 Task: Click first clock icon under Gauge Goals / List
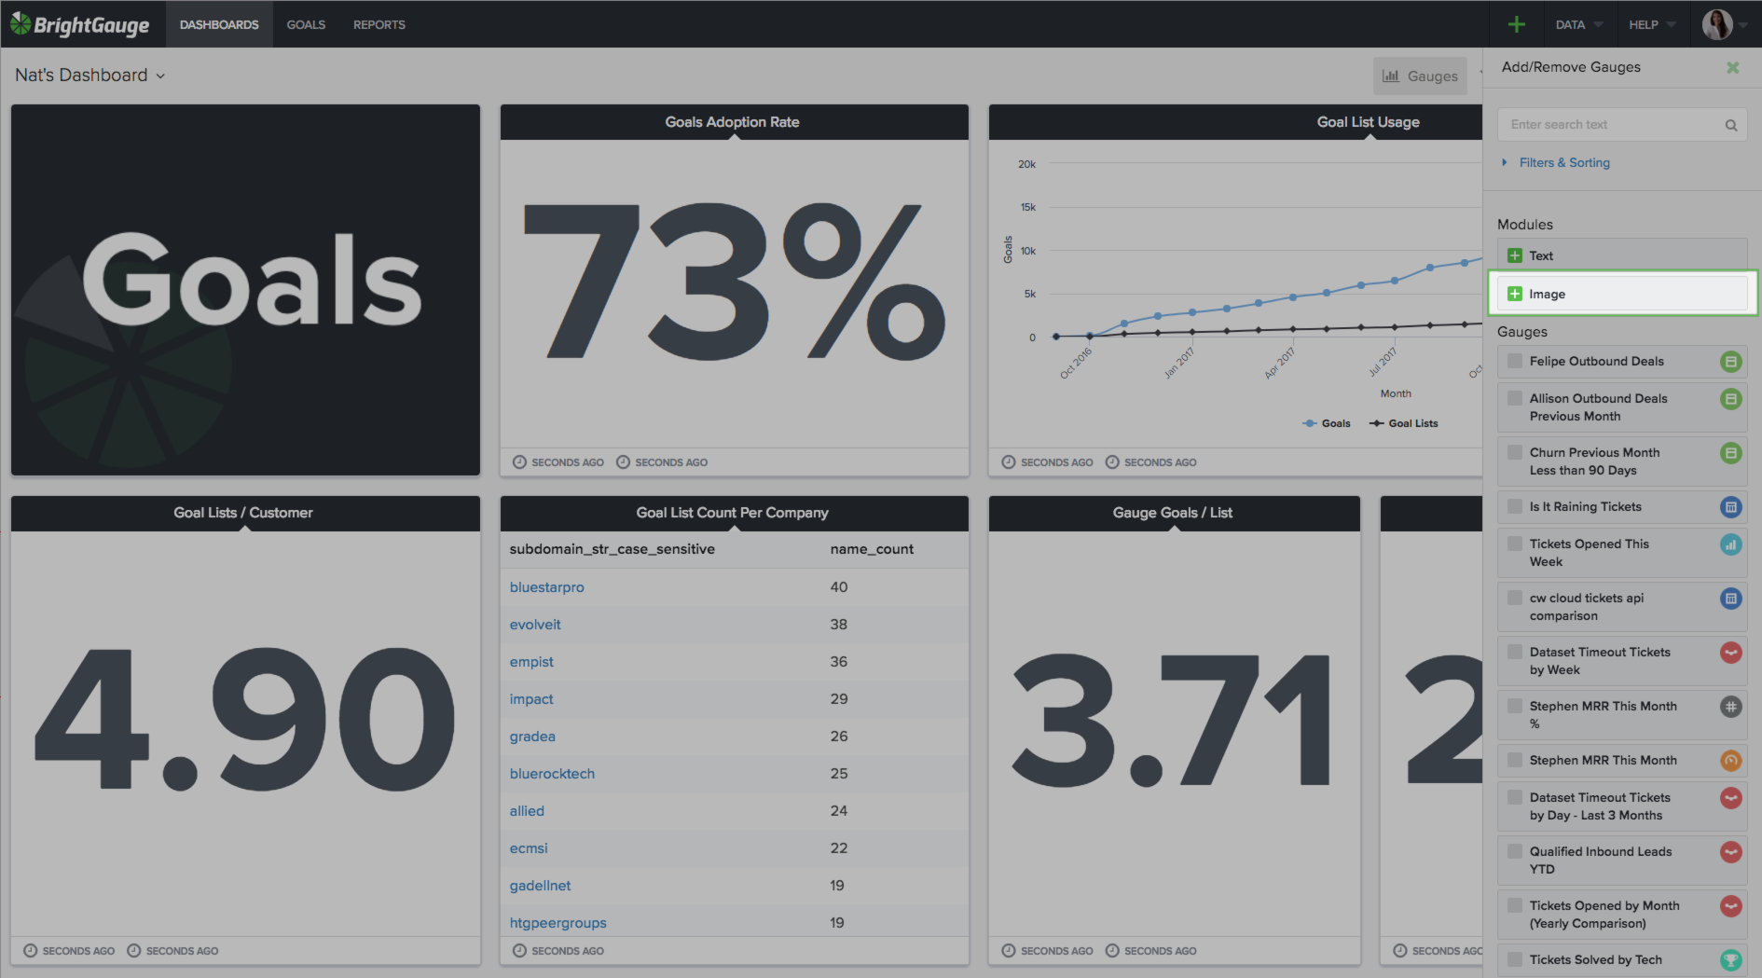(1009, 951)
